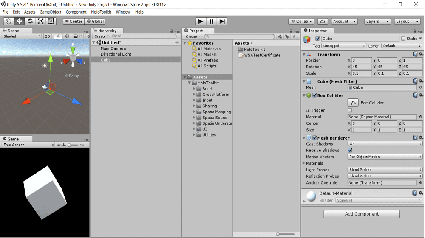Open the Layer Default dropdown

coord(402,46)
